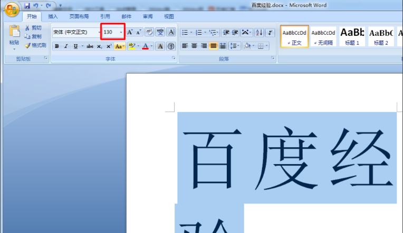Open the 字体 dialog launcher
The height and width of the screenshot is (233, 403).
[174, 58]
